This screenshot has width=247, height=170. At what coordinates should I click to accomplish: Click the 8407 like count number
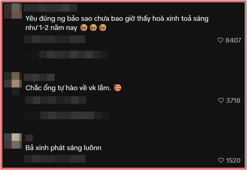pyautogui.click(x=233, y=40)
